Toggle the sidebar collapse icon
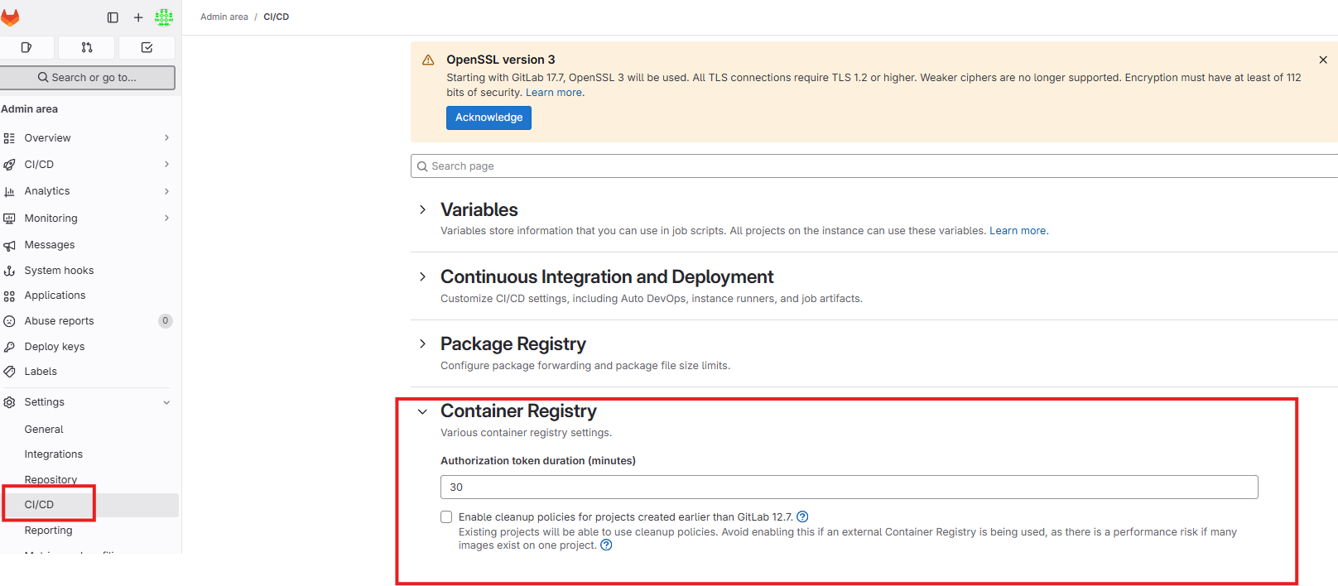 click(113, 17)
